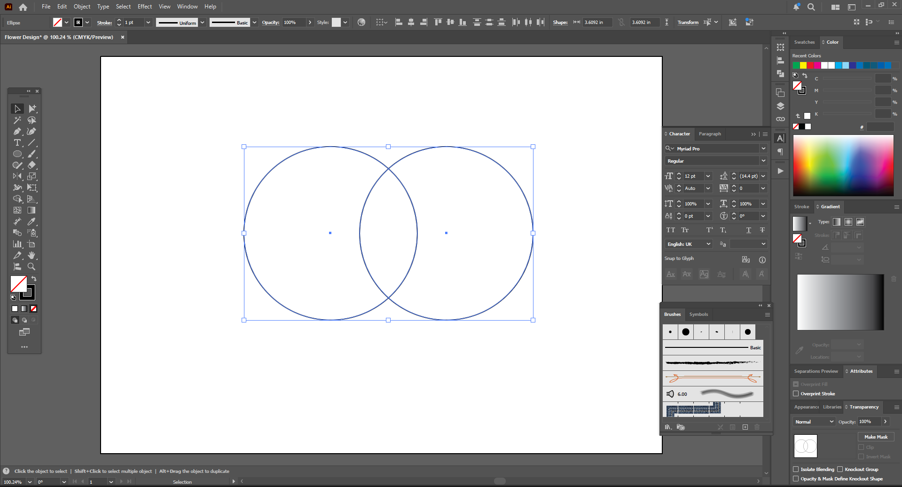The width and height of the screenshot is (902, 487).
Task: Select the Pen tool
Action: point(17,131)
